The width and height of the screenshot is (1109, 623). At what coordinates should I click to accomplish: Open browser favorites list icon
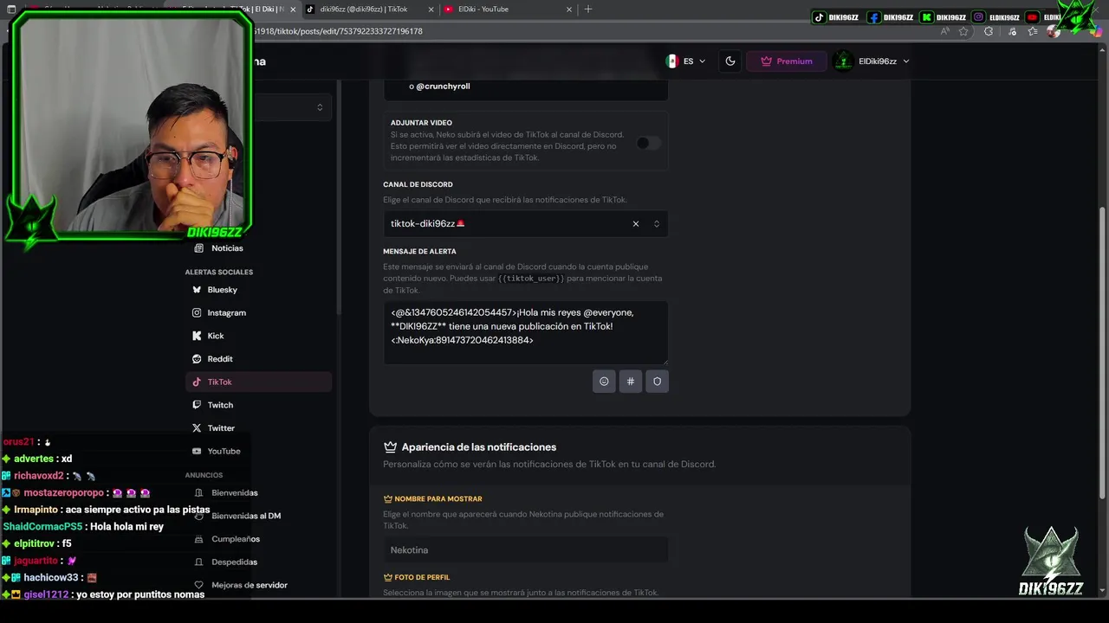1033,31
